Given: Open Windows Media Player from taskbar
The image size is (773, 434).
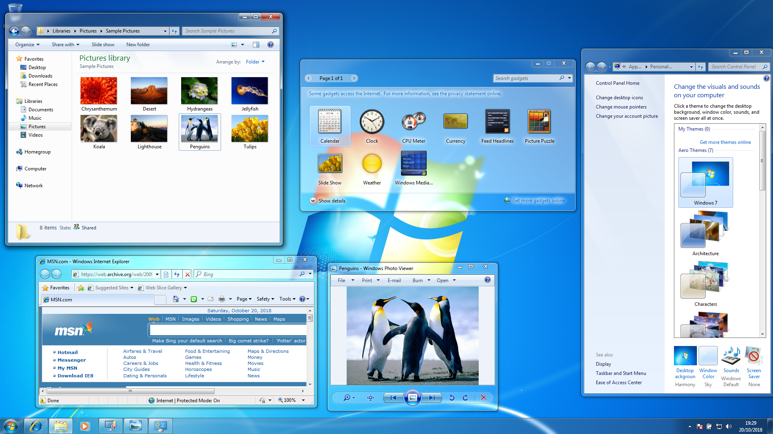Looking at the screenshot, I should point(85,426).
